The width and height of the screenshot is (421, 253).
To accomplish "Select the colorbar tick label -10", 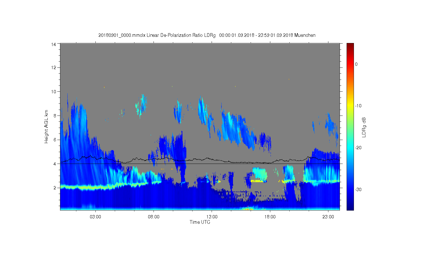I will (x=358, y=106).
